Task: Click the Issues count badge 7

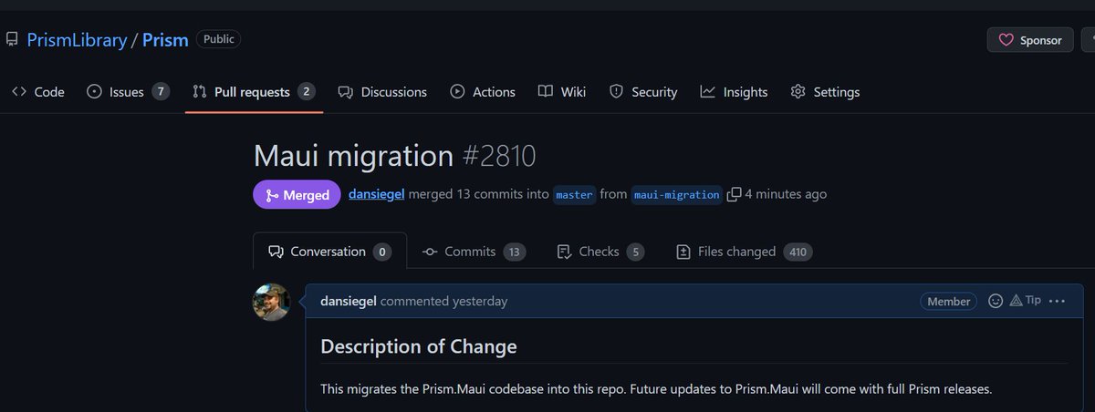Action: pos(161,92)
